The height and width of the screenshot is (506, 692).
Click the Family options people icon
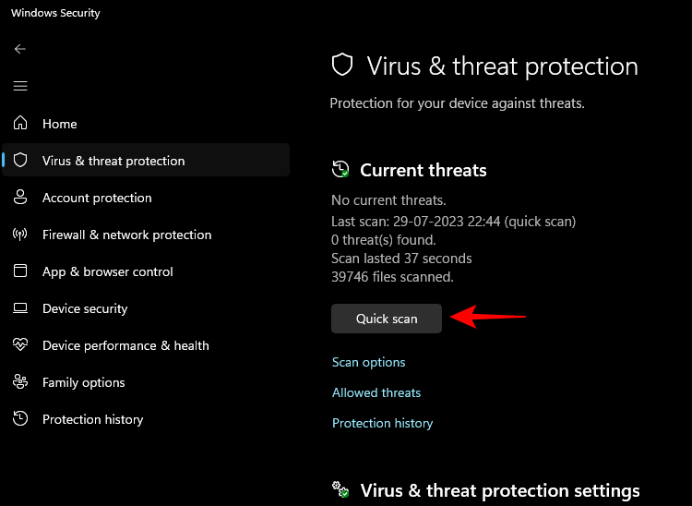point(20,382)
